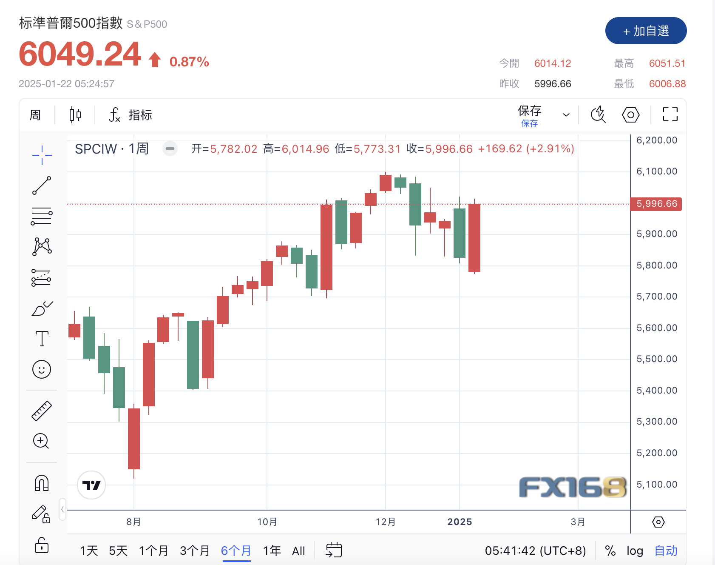The height and width of the screenshot is (565, 715).
Task: Open the 指标 indicators menu
Action: click(x=131, y=115)
